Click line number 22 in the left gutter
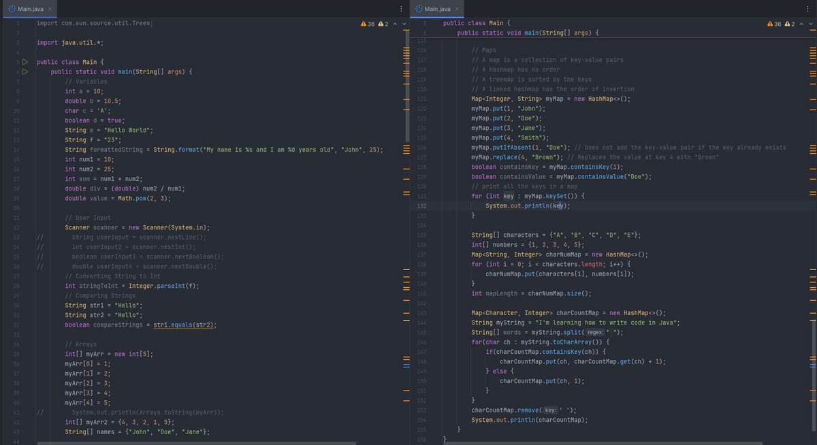The height and width of the screenshot is (445, 817). pyautogui.click(x=15, y=227)
